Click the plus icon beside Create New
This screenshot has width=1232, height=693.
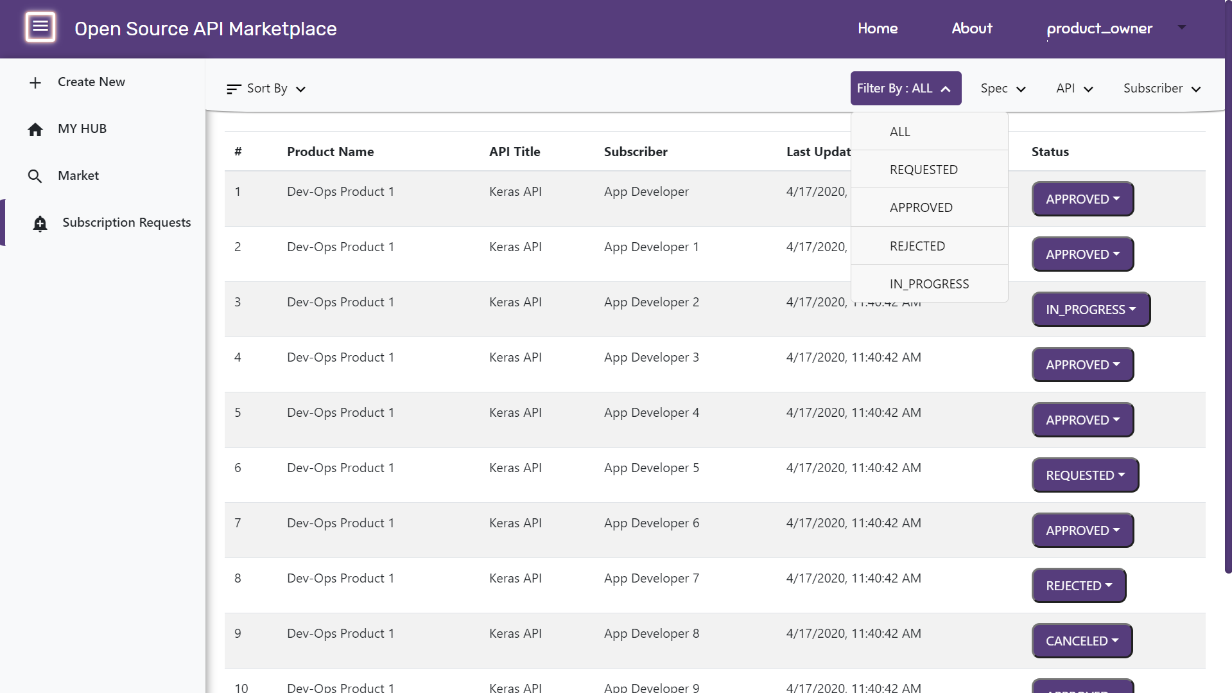[35, 83]
